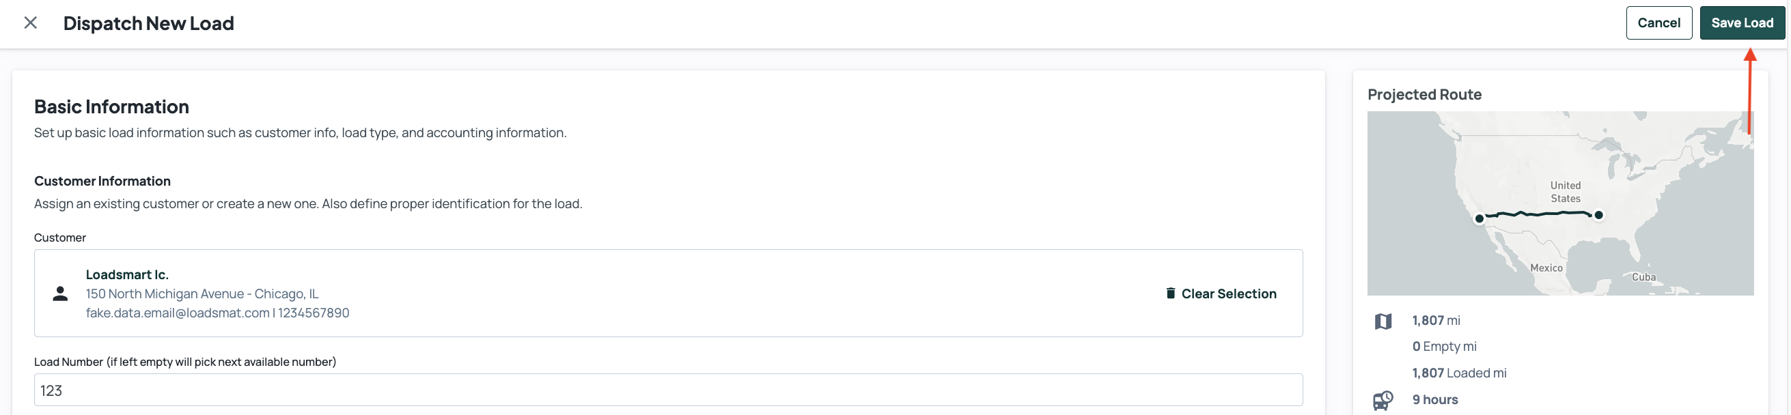The height and width of the screenshot is (415, 1791).
Task: Click the Projected Route map thumbnail
Action: 1560,203
